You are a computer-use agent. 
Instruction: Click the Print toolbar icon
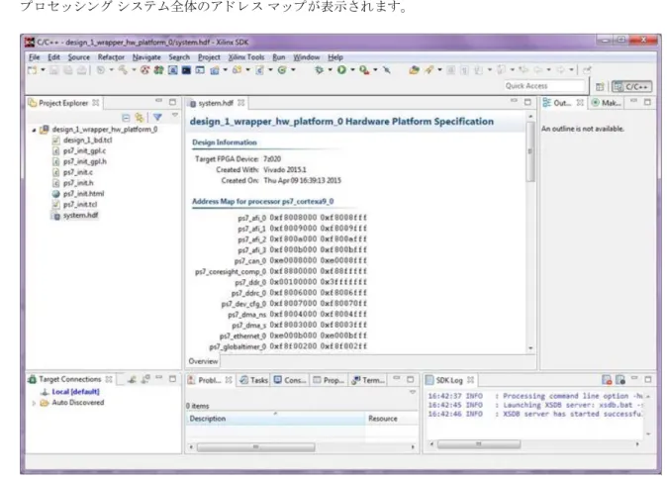(x=82, y=70)
